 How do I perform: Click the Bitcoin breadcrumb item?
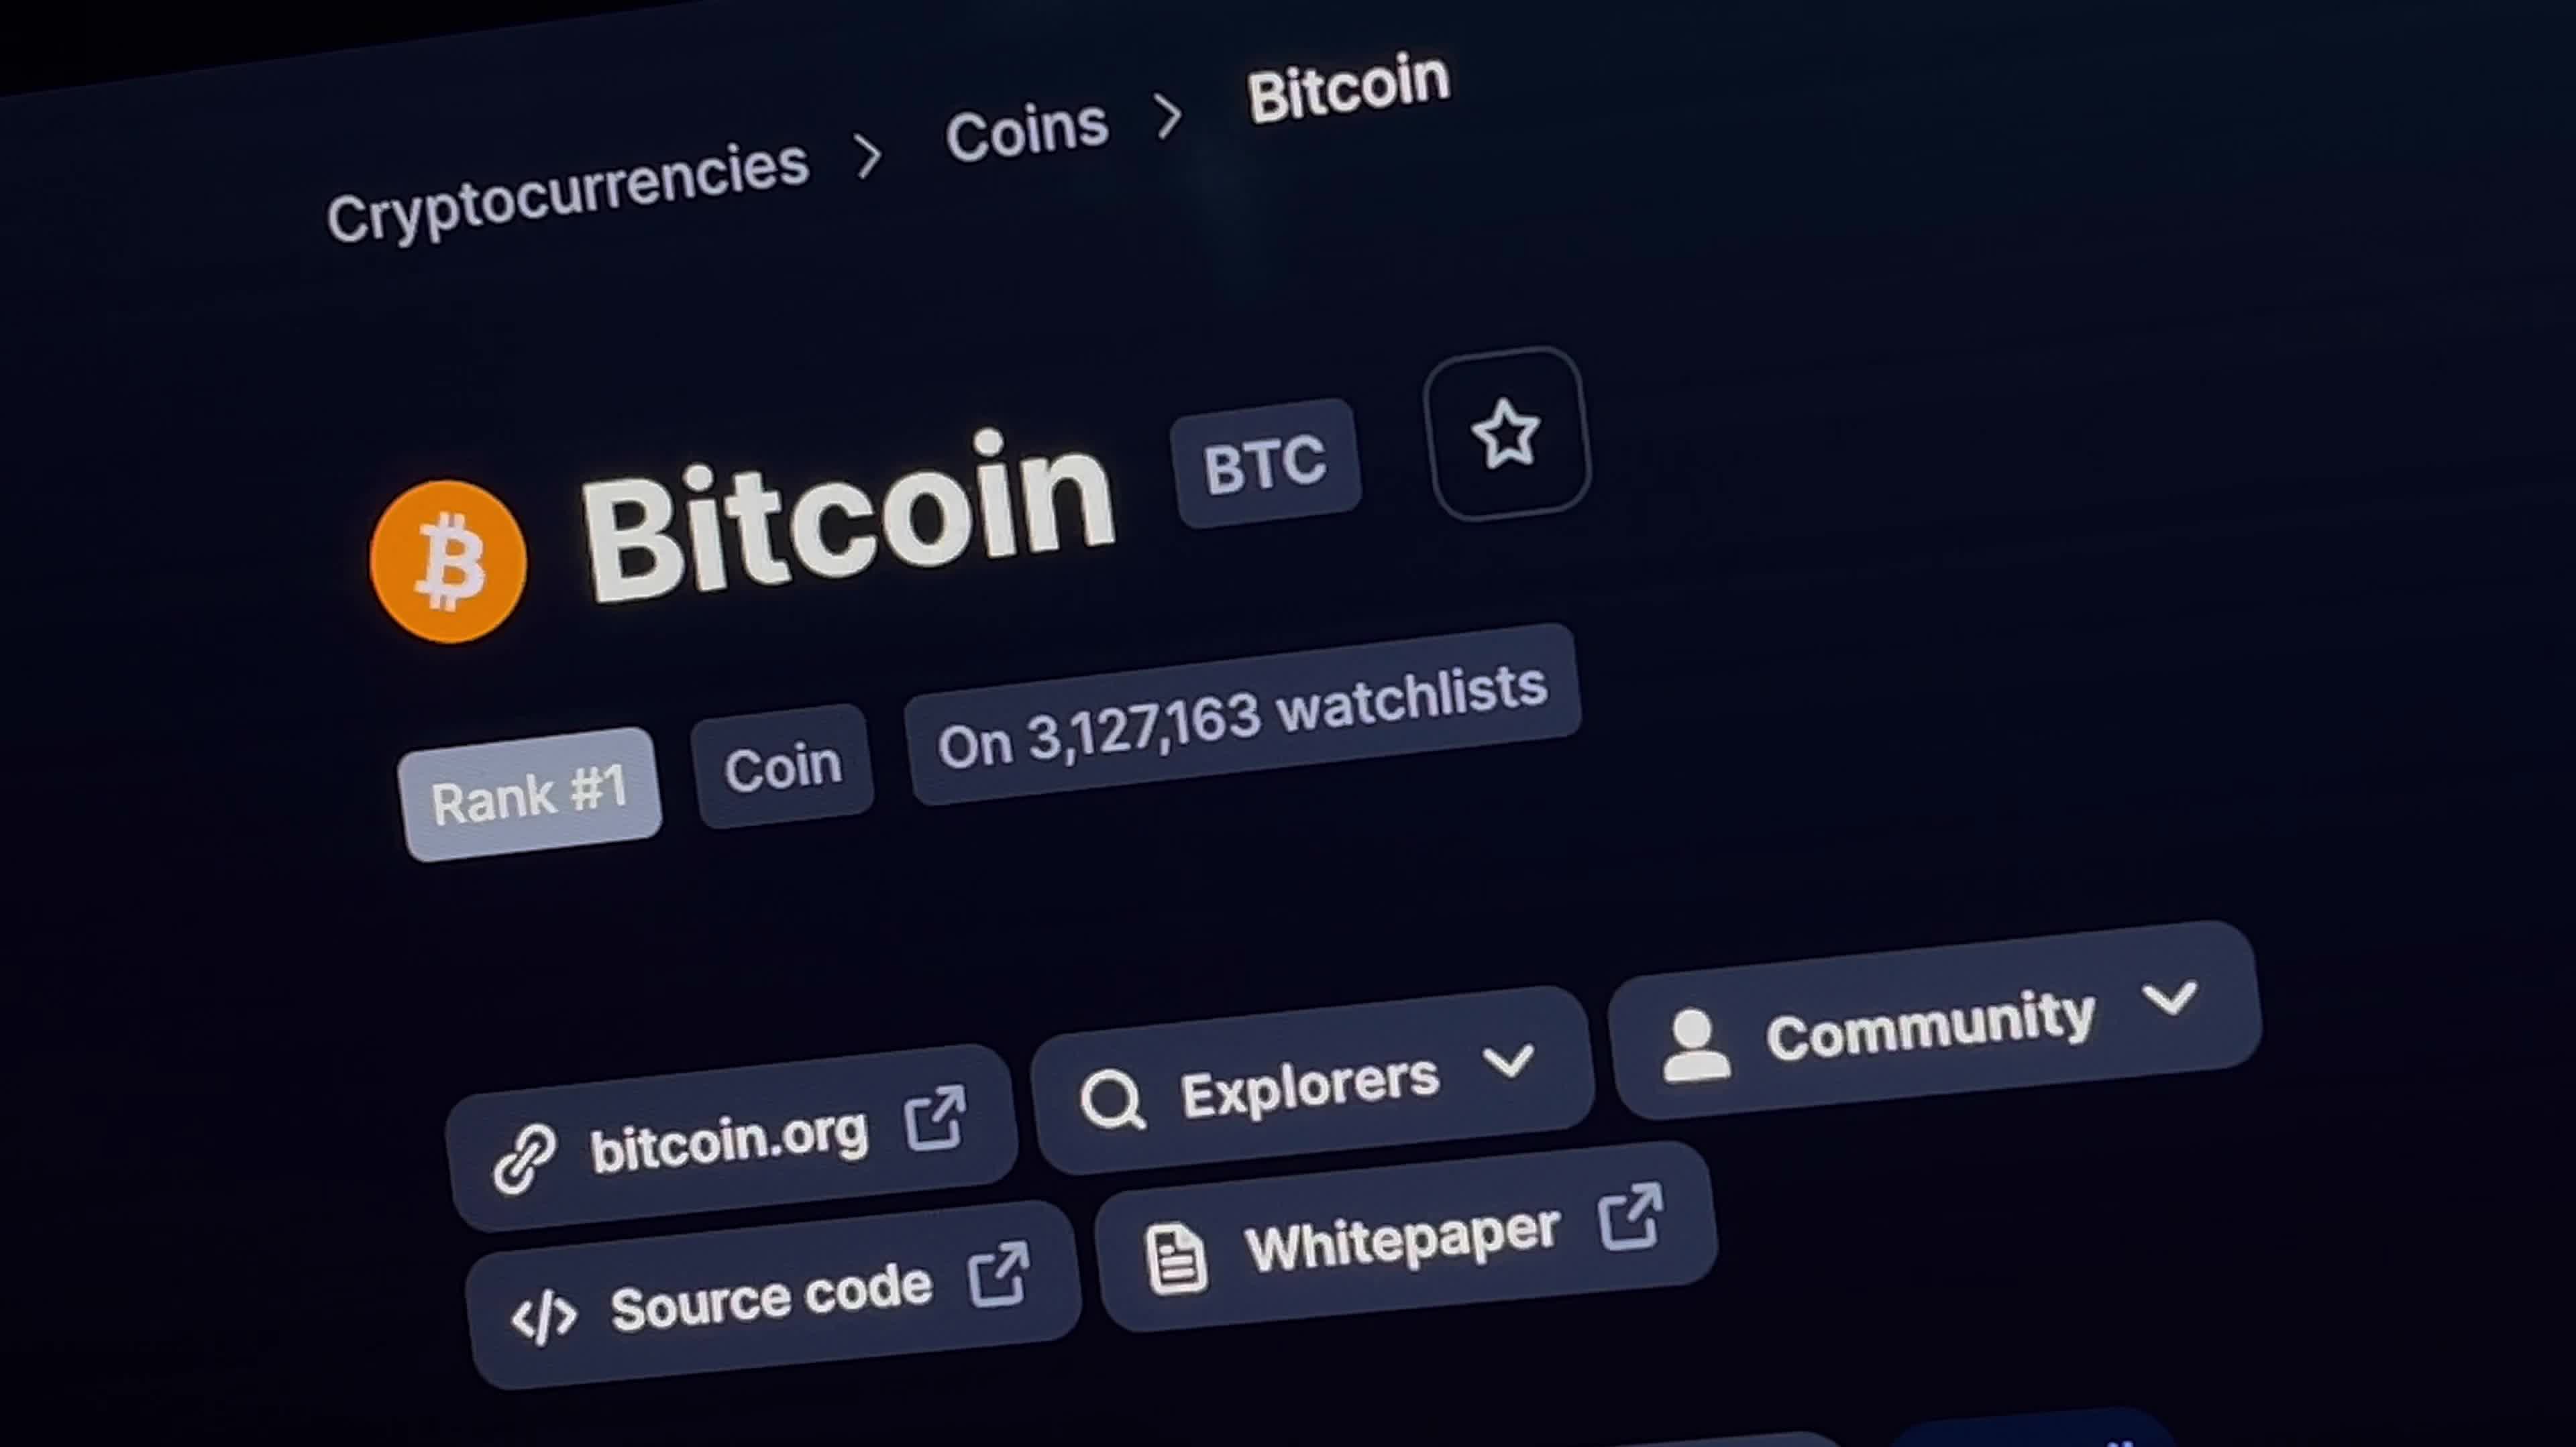click(x=1348, y=88)
